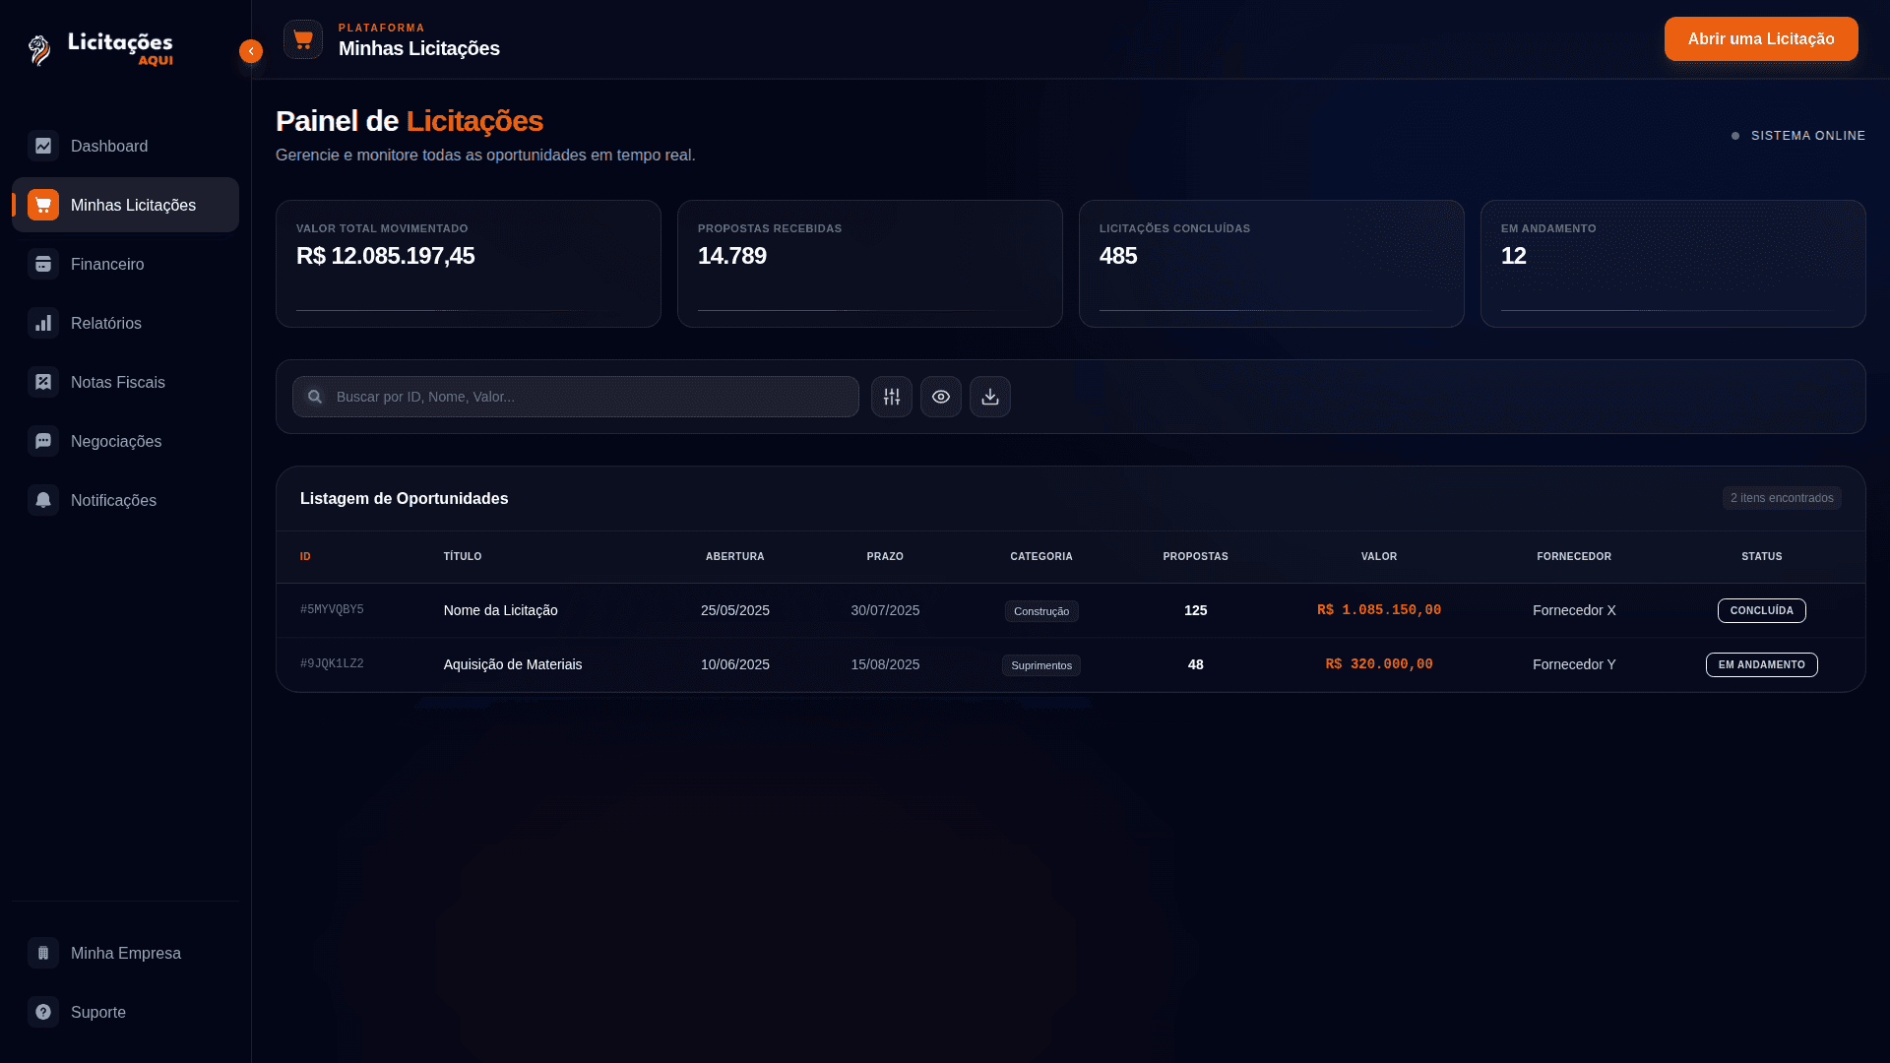Open Financeiro wallet icon in sidebar
This screenshot has height=1063, width=1890.
[x=43, y=264]
